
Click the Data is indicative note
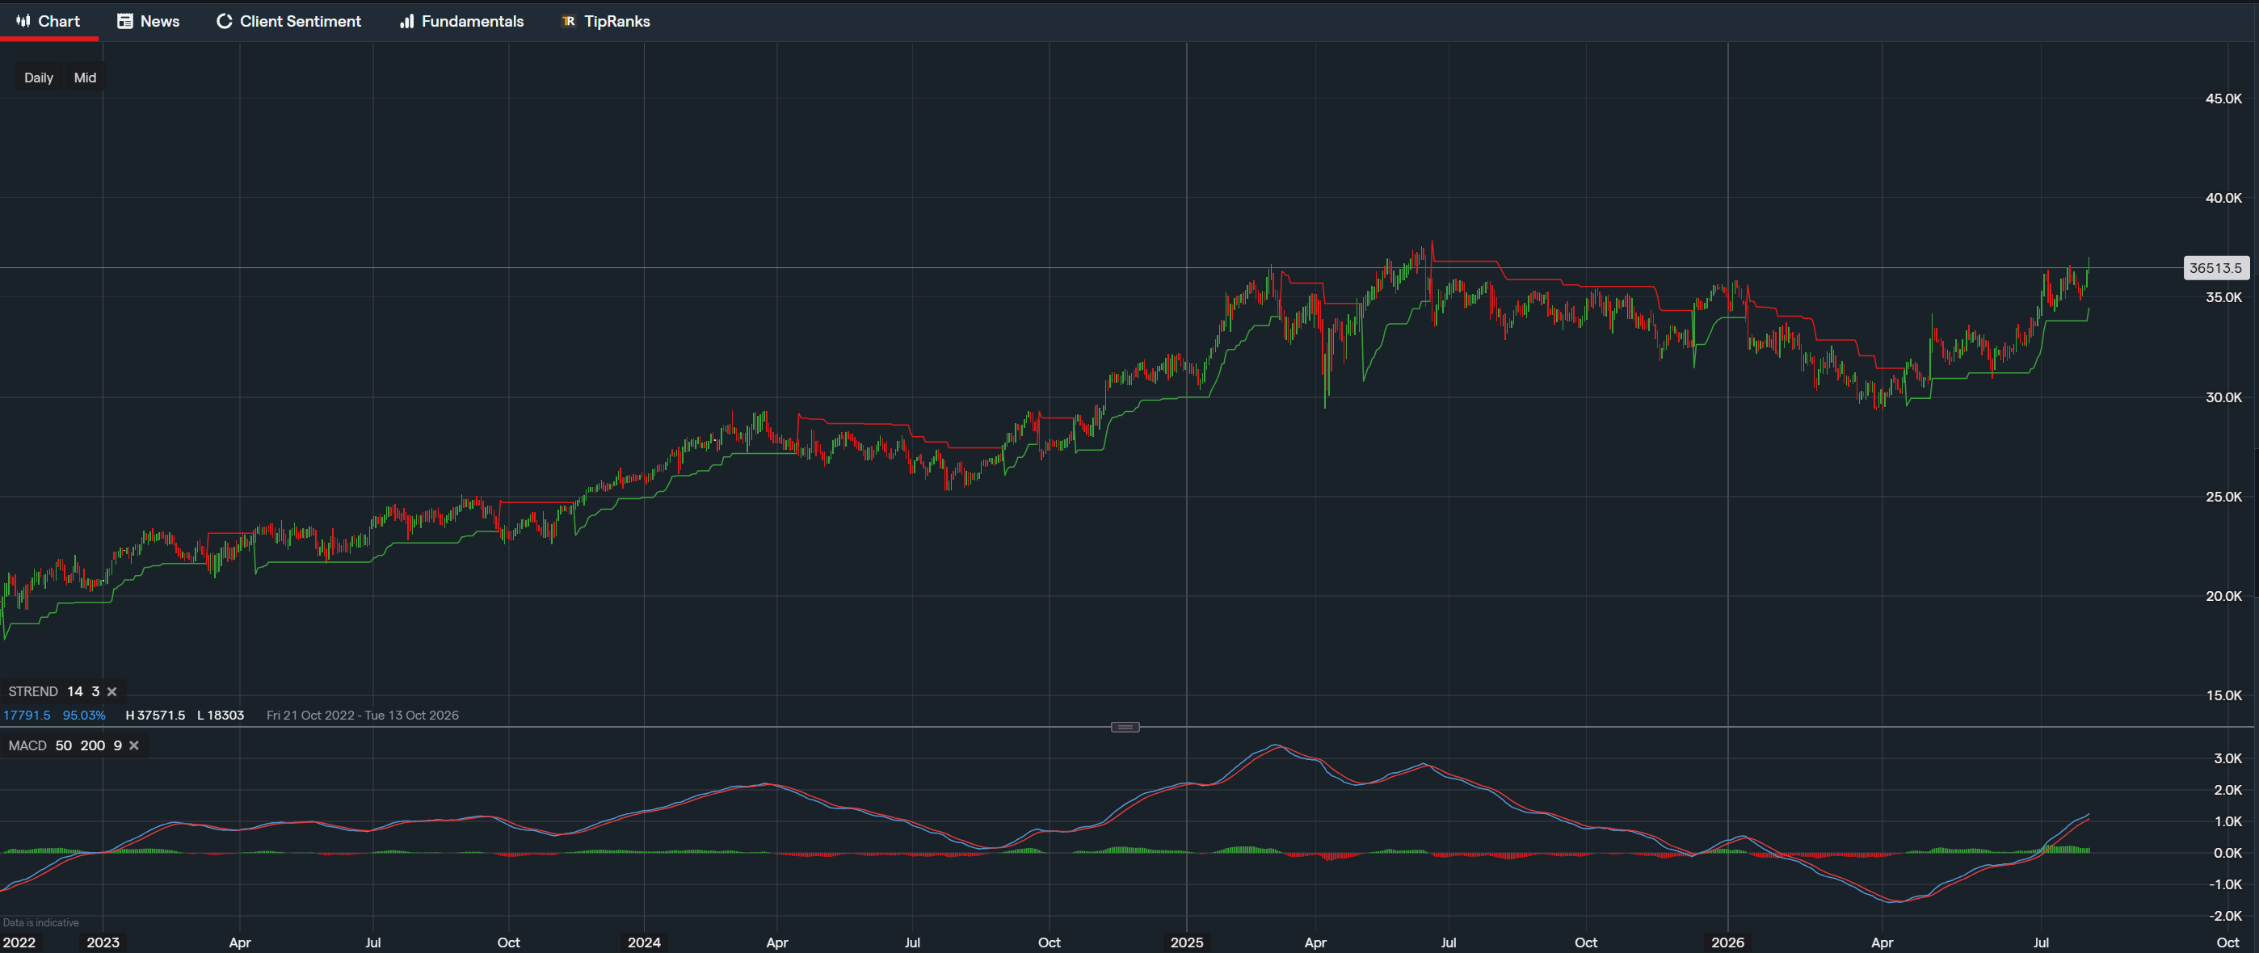coord(40,922)
